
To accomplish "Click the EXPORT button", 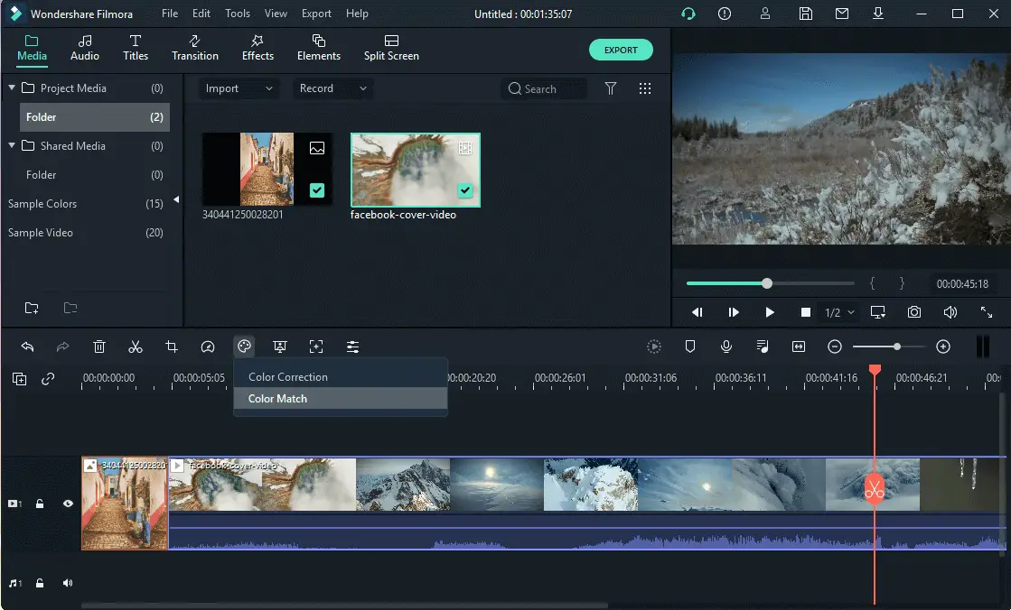I will [x=621, y=50].
